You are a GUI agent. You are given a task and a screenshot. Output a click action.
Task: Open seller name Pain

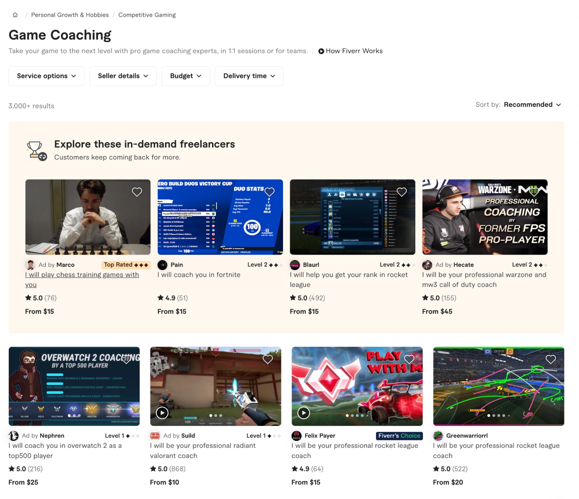(x=177, y=265)
